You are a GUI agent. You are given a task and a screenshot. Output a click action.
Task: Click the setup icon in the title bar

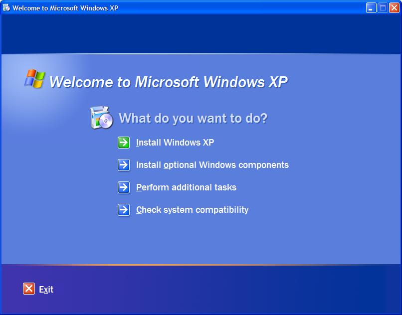click(6, 7)
